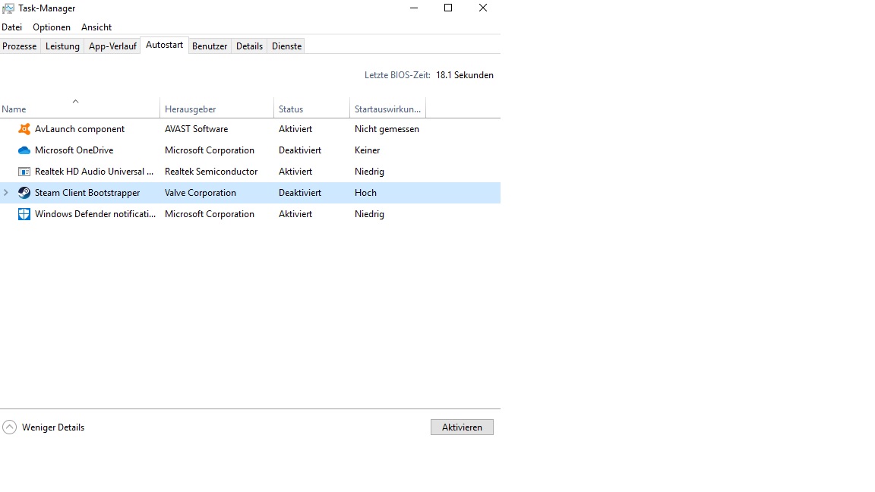The width and height of the screenshot is (875, 492).
Task: Click the Microsoft OneDrive cloud icon
Action: [x=24, y=150]
